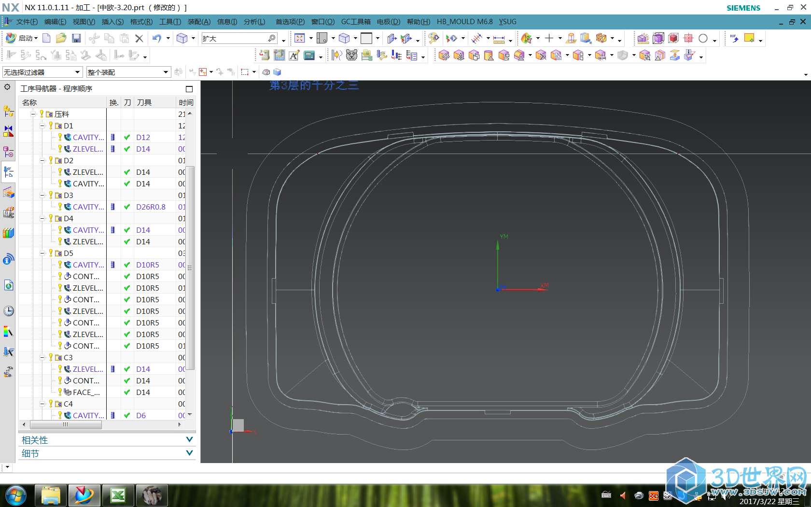The width and height of the screenshot is (811, 507).
Task: Open the 插入(S) menu
Action: pyautogui.click(x=112, y=22)
